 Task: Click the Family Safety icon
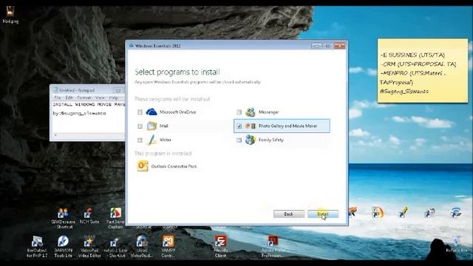[251, 140]
